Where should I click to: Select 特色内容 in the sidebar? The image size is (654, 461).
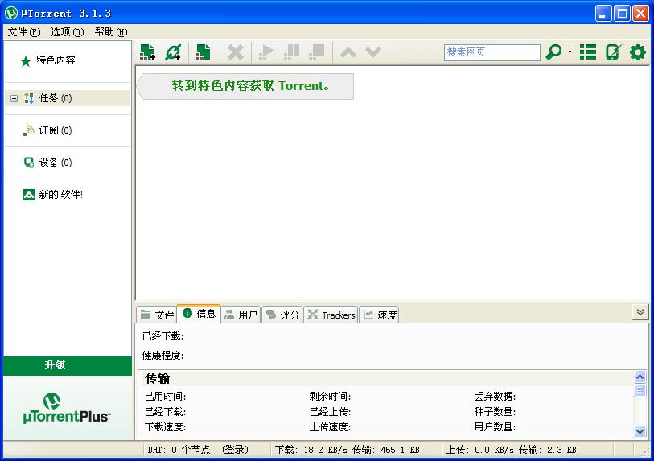click(x=56, y=60)
